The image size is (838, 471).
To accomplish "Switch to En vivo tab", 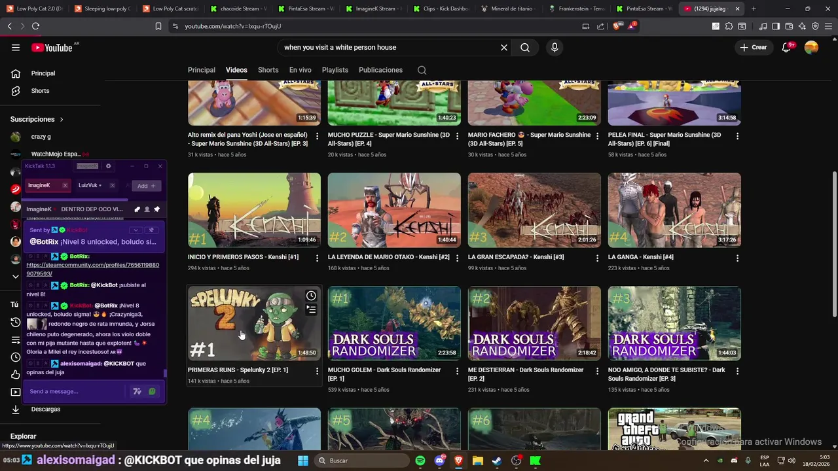I will point(301,70).
